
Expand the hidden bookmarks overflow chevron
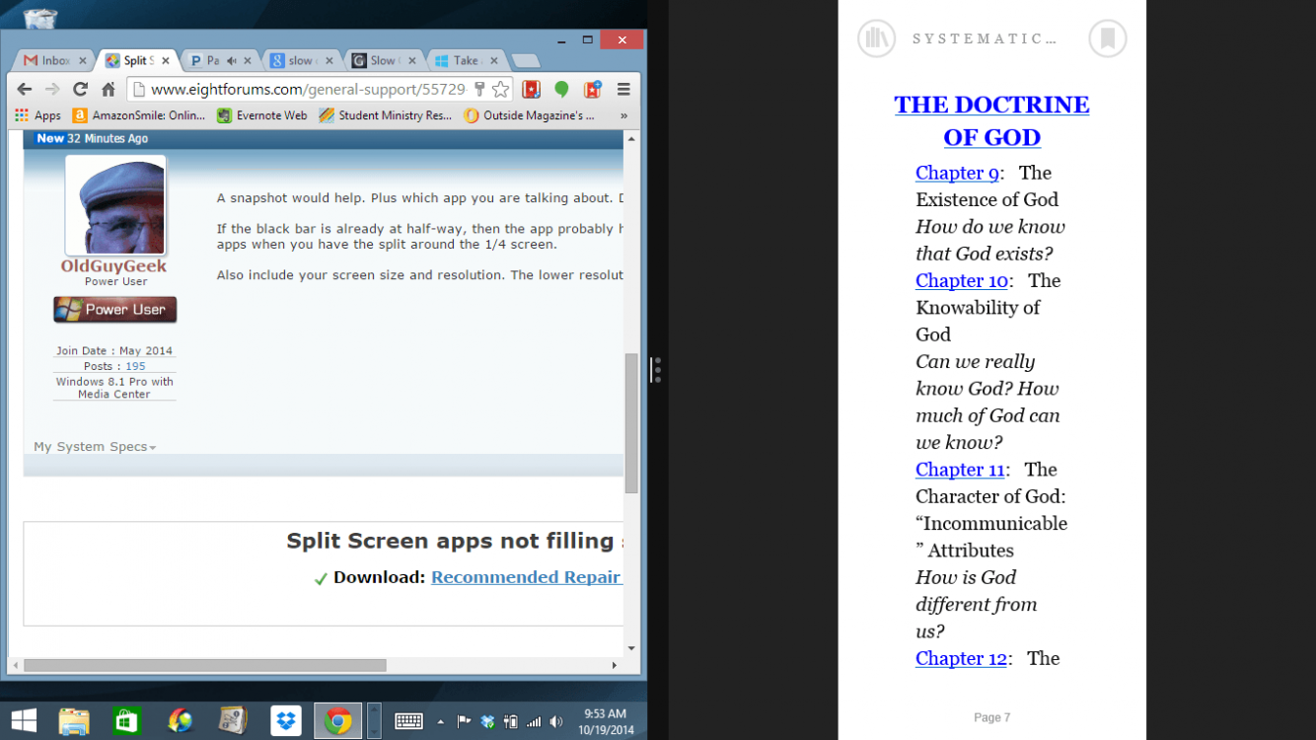(x=623, y=115)
